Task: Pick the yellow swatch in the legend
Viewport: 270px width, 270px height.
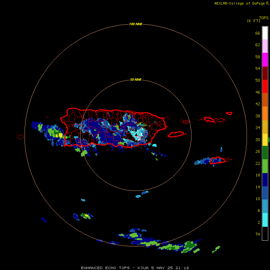Action: (265, 140)
